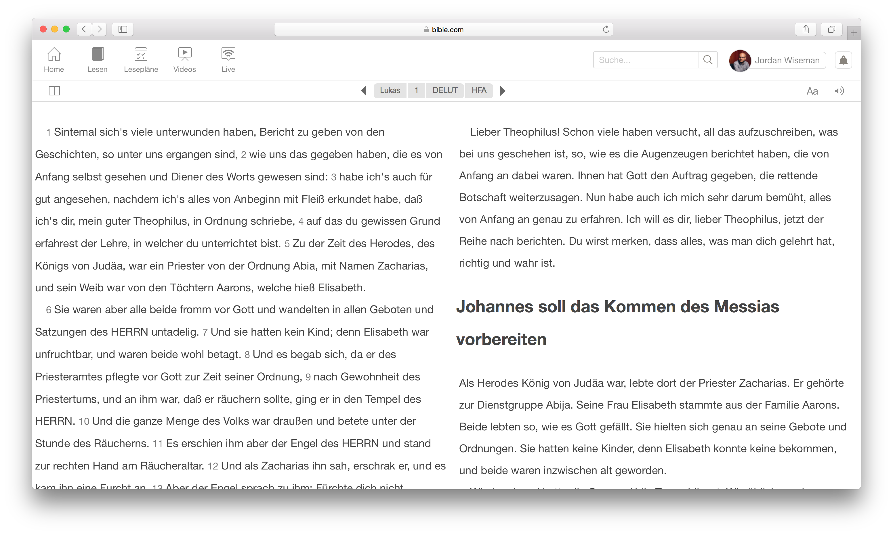The height and width of the screenshot is (535, 893).
Task: Toggle the Safari sidebar button
Action: (123, 29)
